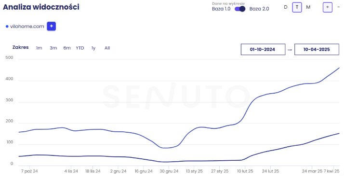Screen dimensions: 344x181
Task: Switch range to 1y
Action: coord(93,48)
